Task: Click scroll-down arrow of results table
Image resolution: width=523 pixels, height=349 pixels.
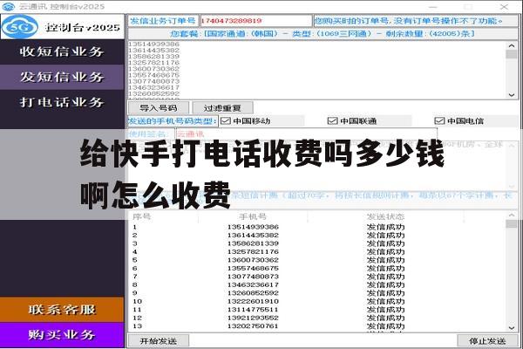Action: [512, 328]
